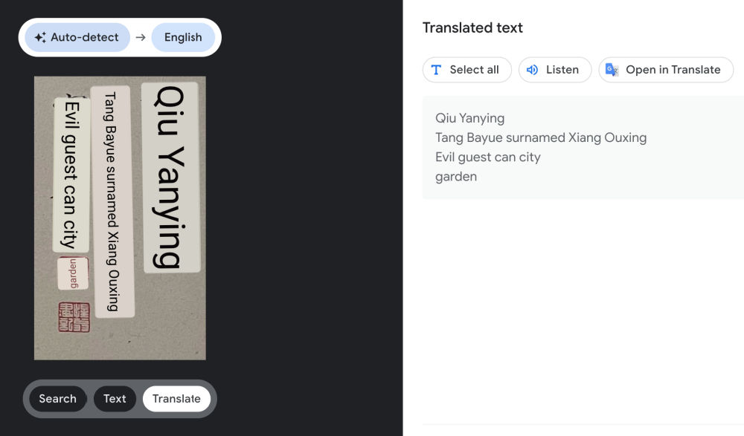Screen dimensions: 744x436
Task: Click the red seal stamp on the image
Action: tap(74, 317)
